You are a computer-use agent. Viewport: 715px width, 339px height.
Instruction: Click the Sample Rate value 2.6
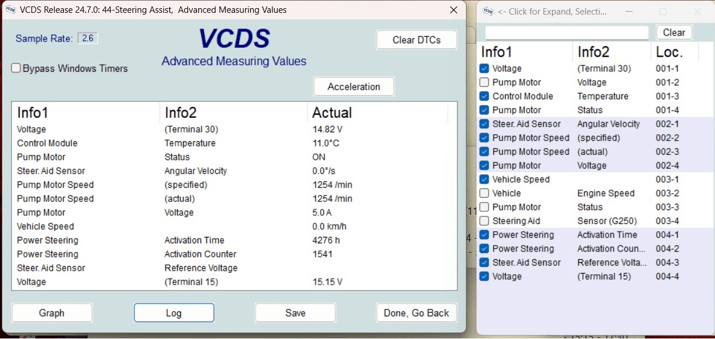[x=88, y=38]
